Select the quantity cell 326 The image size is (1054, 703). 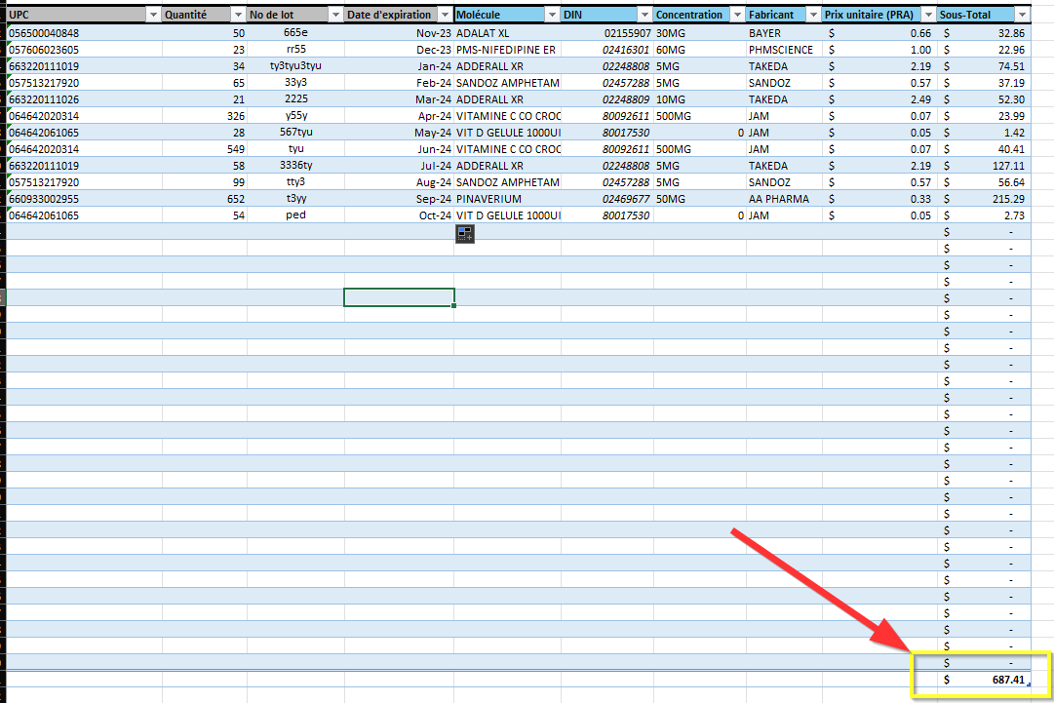205,116
